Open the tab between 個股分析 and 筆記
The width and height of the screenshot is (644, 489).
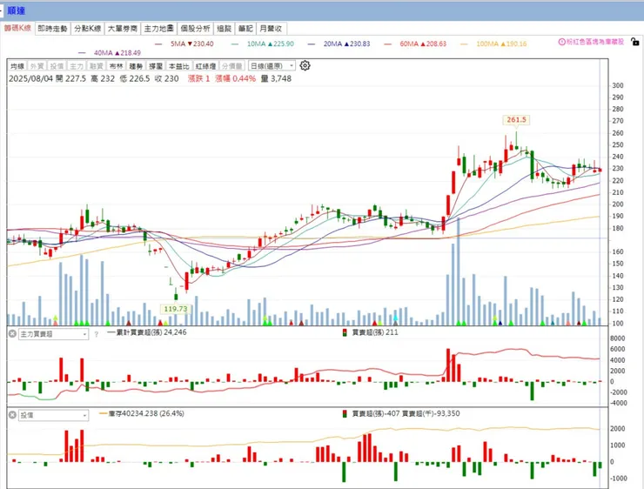[x=225, y=29]
